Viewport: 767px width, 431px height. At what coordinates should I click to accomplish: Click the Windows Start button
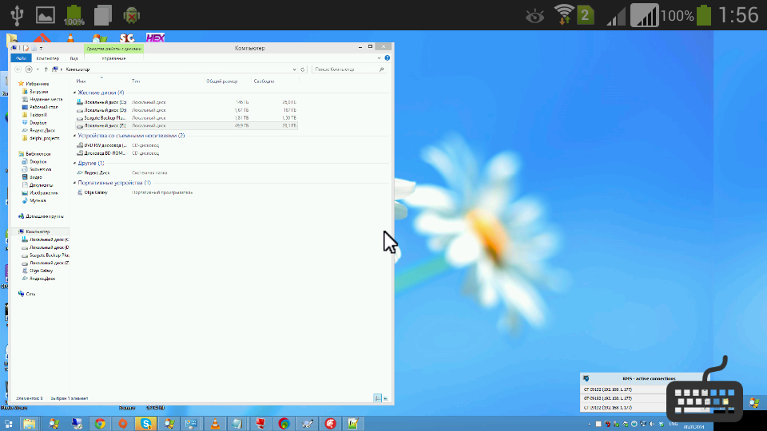[x=8, y=424]
